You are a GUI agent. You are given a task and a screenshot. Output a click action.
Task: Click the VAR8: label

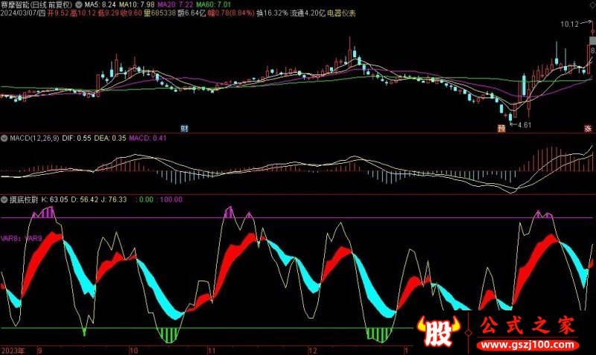coord(10,238)
